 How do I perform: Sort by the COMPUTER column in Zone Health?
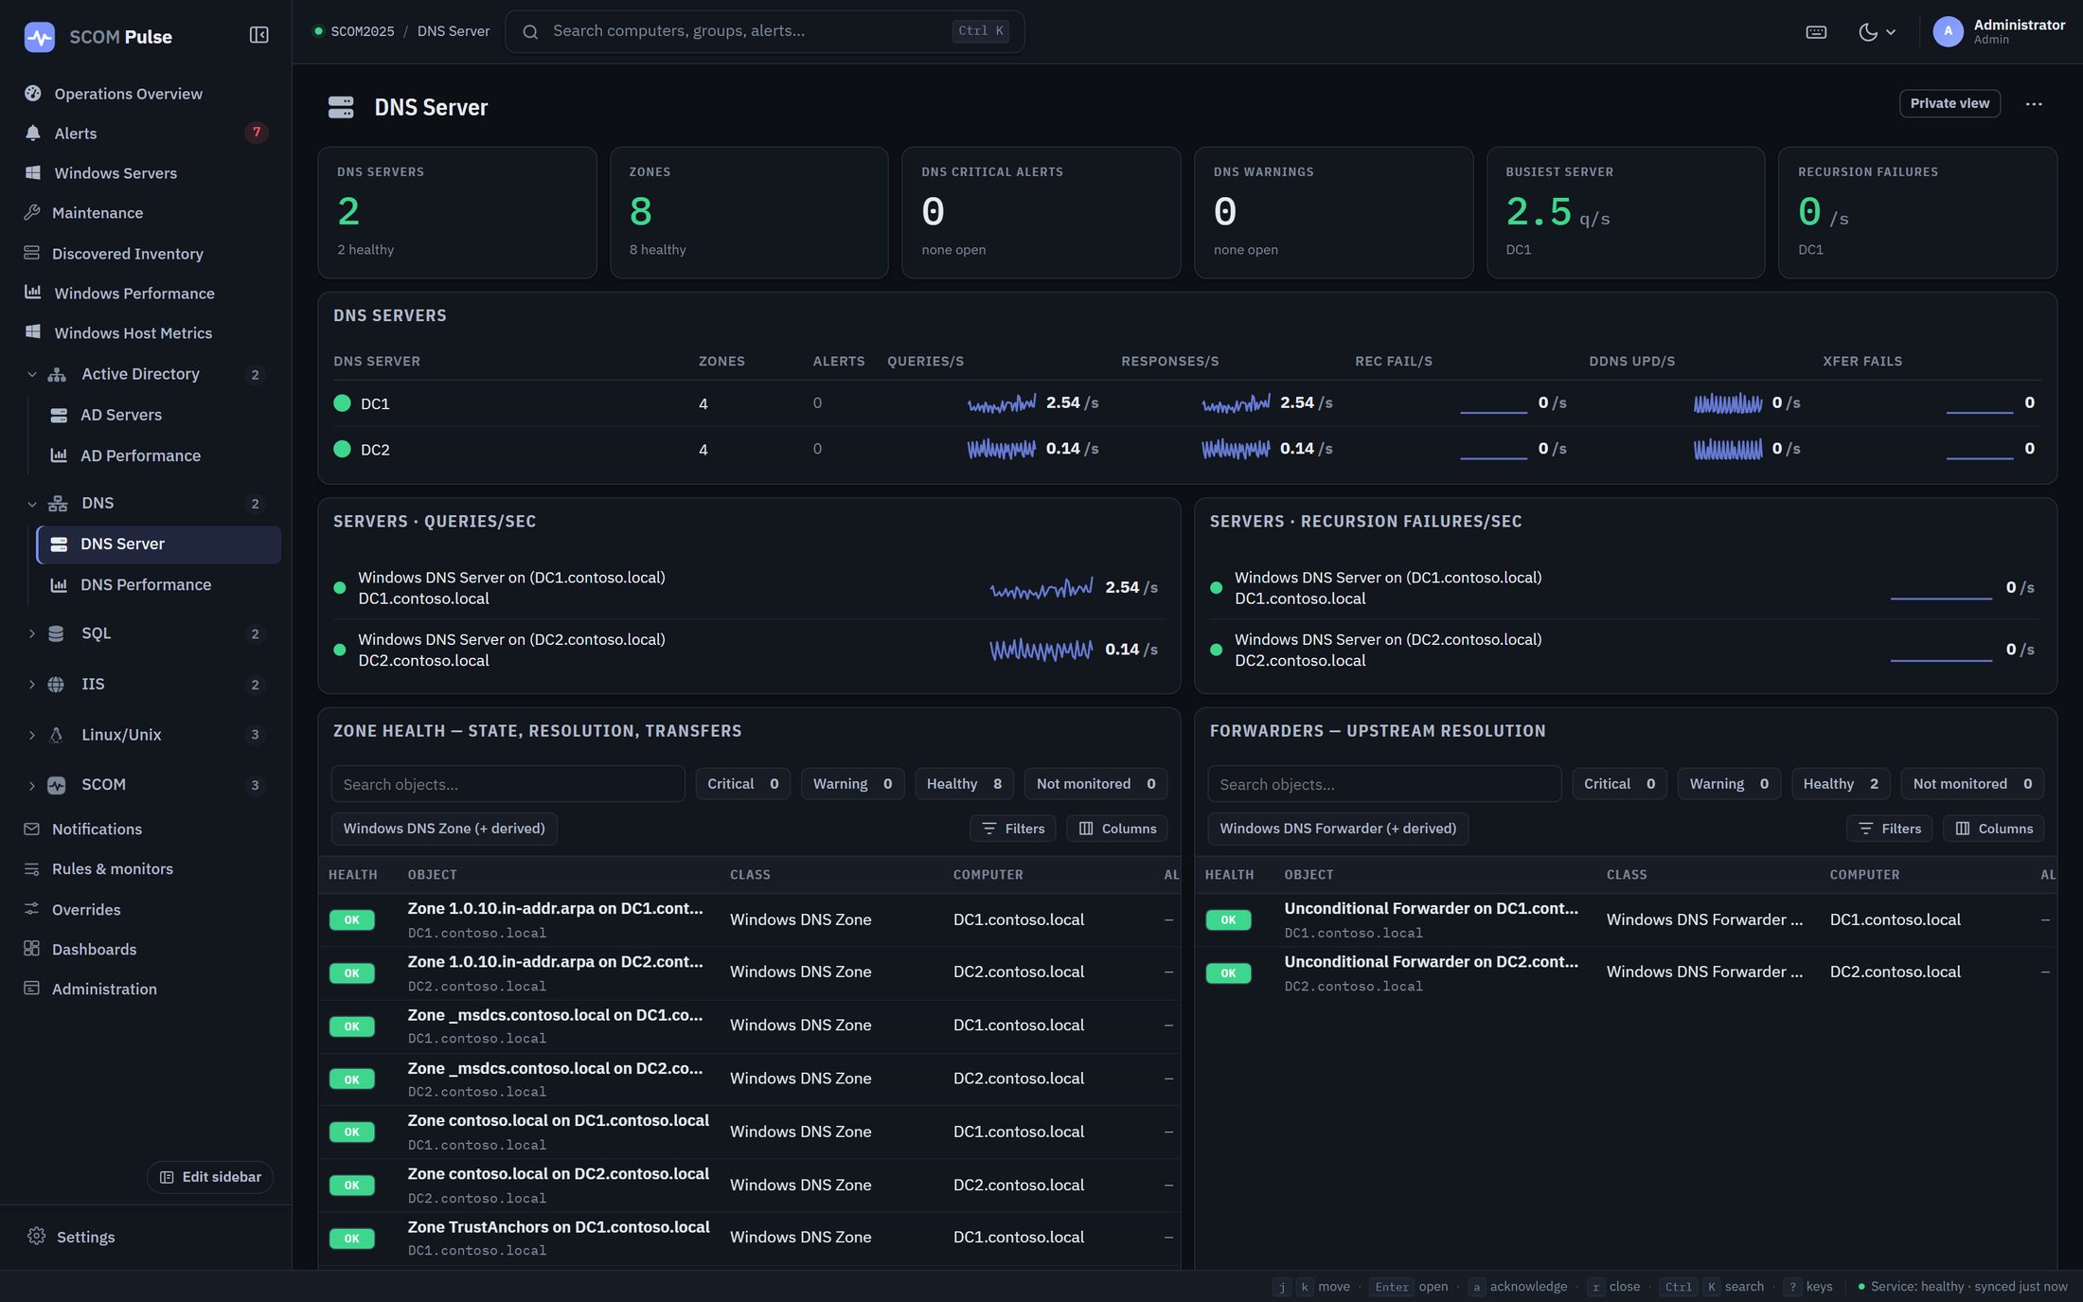[988, 875]
